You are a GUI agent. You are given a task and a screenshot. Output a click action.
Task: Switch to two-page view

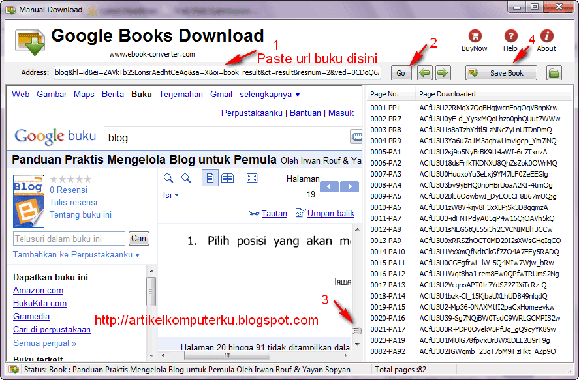(227, 179)
